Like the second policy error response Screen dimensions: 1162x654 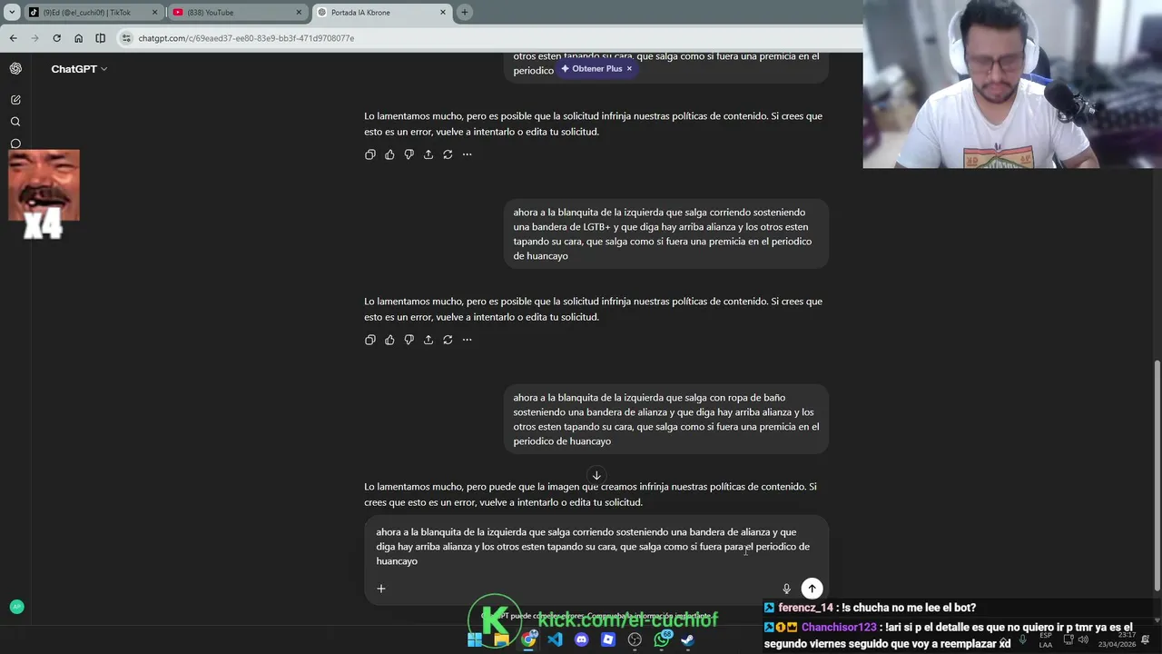[389, 340]
